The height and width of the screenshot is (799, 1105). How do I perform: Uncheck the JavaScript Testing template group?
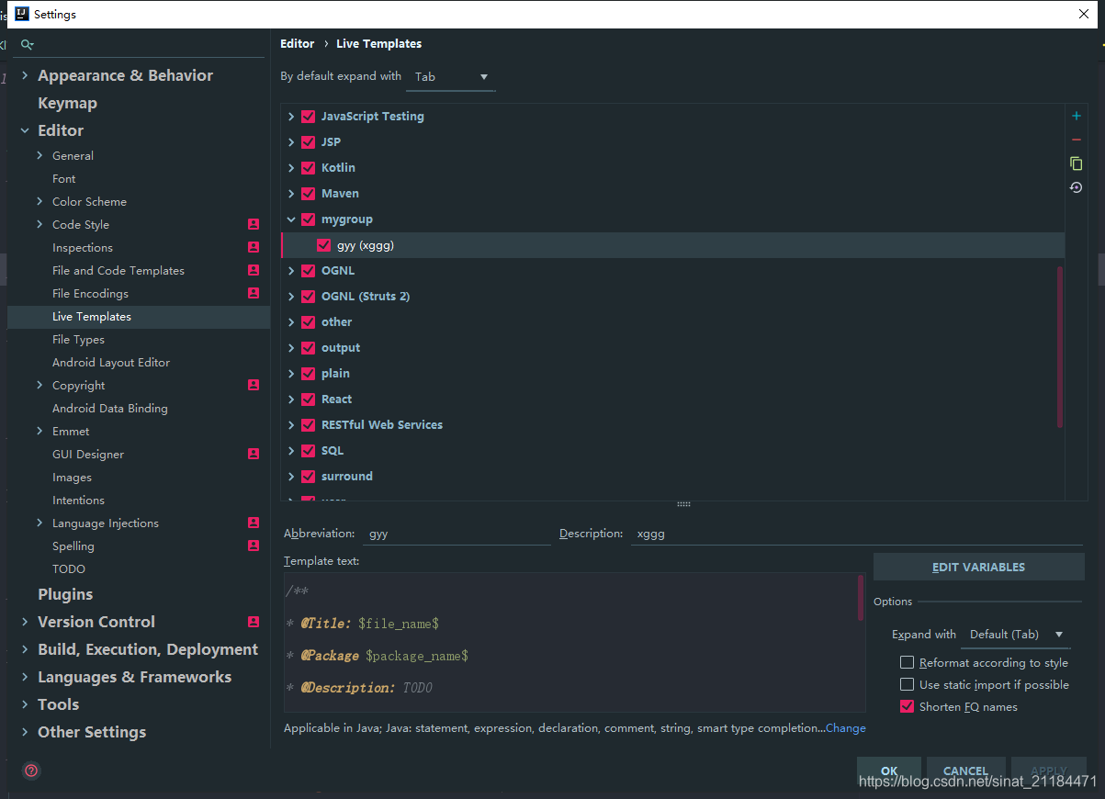coord(308,117)
